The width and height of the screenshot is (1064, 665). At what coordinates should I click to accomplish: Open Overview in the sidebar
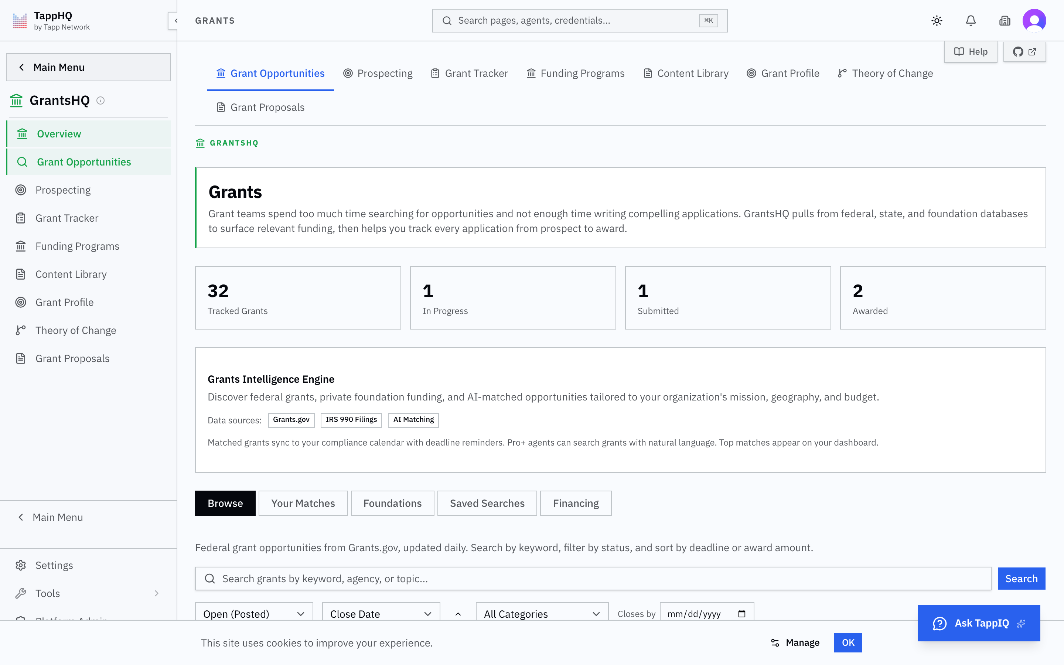[x=89, y=134]
